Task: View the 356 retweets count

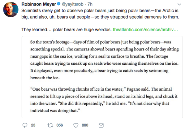Action: 60,125
